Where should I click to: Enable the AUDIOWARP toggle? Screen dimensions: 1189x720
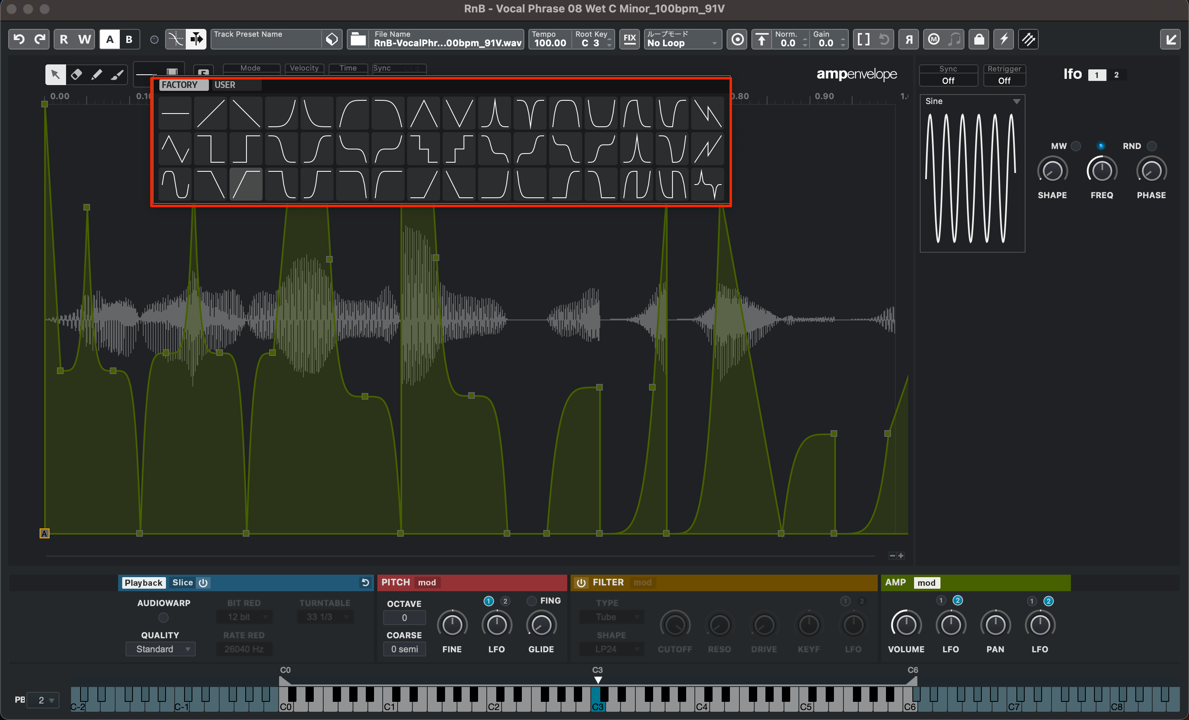163,618
